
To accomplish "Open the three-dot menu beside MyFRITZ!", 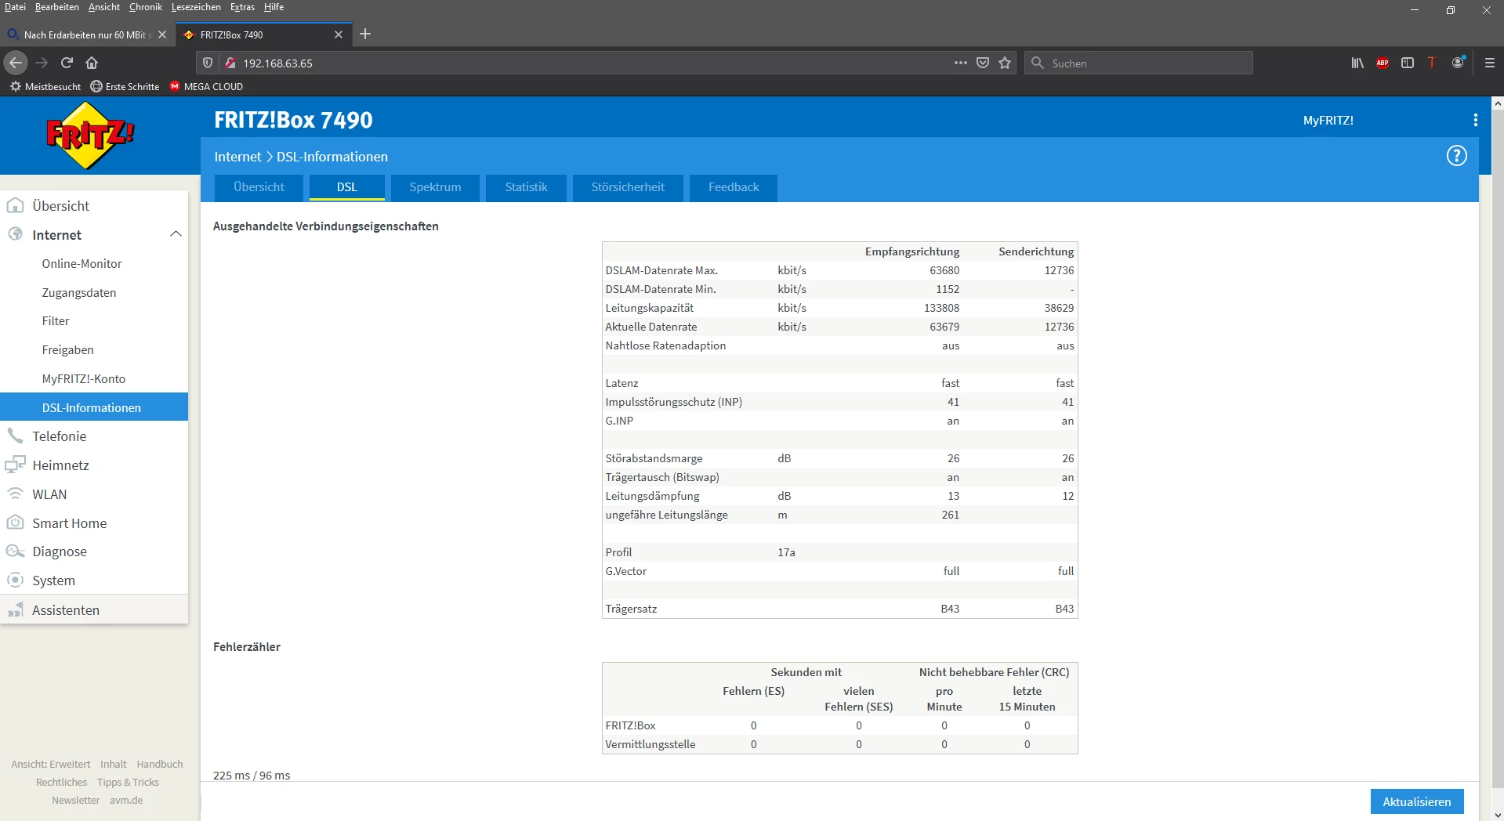I will click(1475, 120).
